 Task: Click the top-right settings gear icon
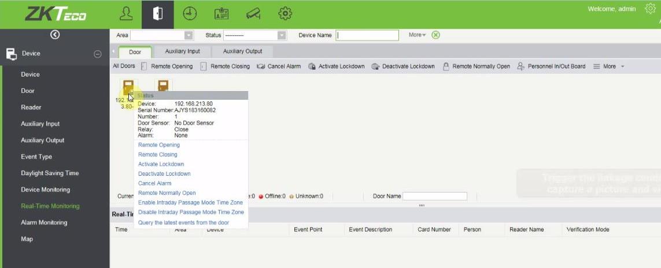[651, 9]
